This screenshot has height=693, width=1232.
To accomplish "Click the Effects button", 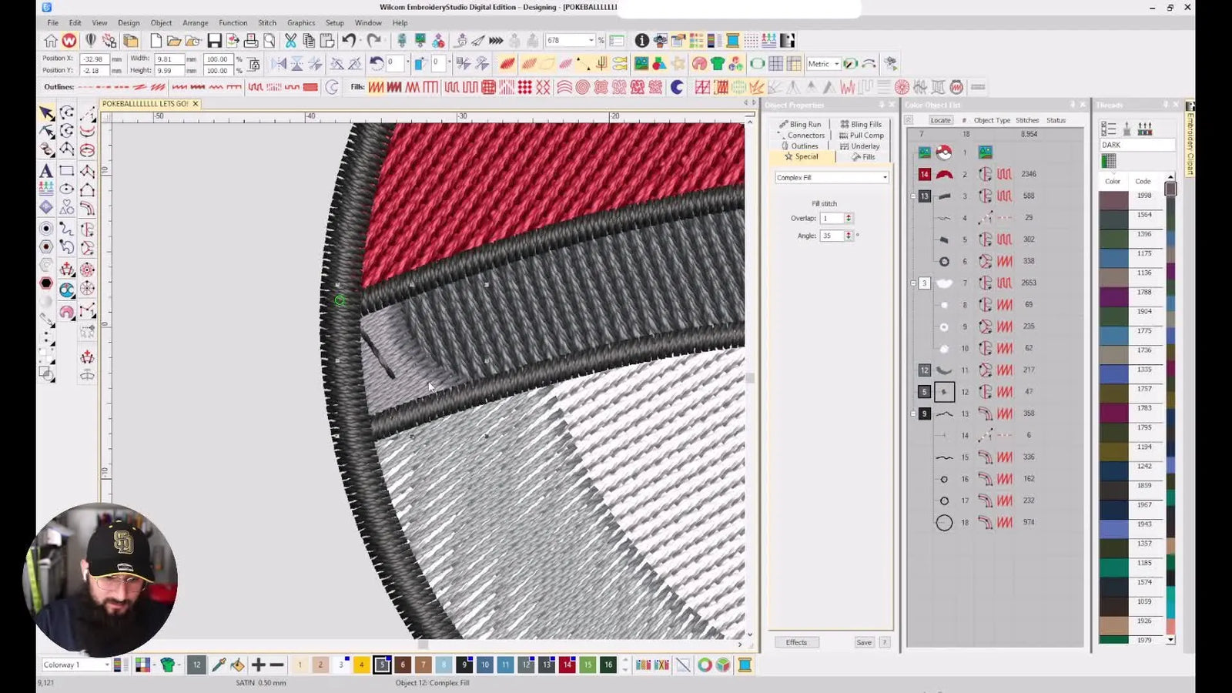I will 796,642.
